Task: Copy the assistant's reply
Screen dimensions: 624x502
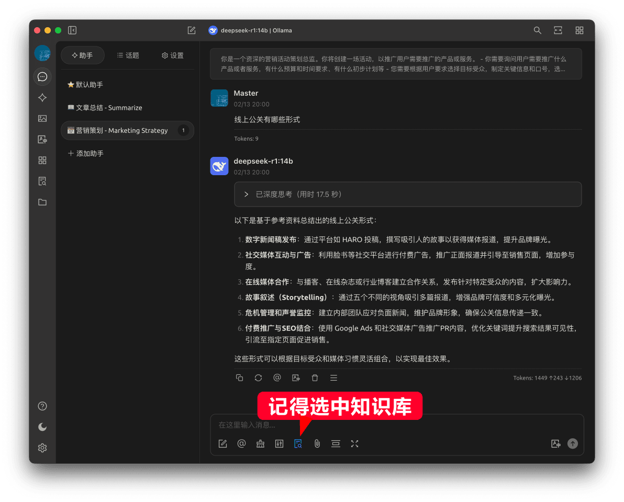Action: [239, 378]
